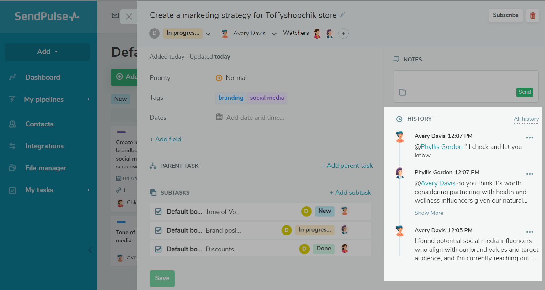Click the red trash delete icon
This screenshot has height=290, width=545.
tap(532, 16)
